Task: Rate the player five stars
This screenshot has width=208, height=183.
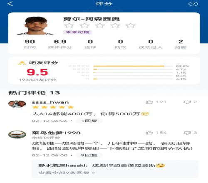Action: click(x=130, y=25)
